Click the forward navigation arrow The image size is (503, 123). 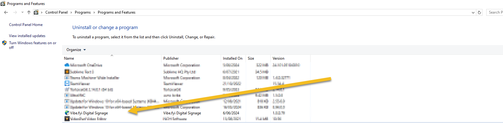(x=15, y=12)
